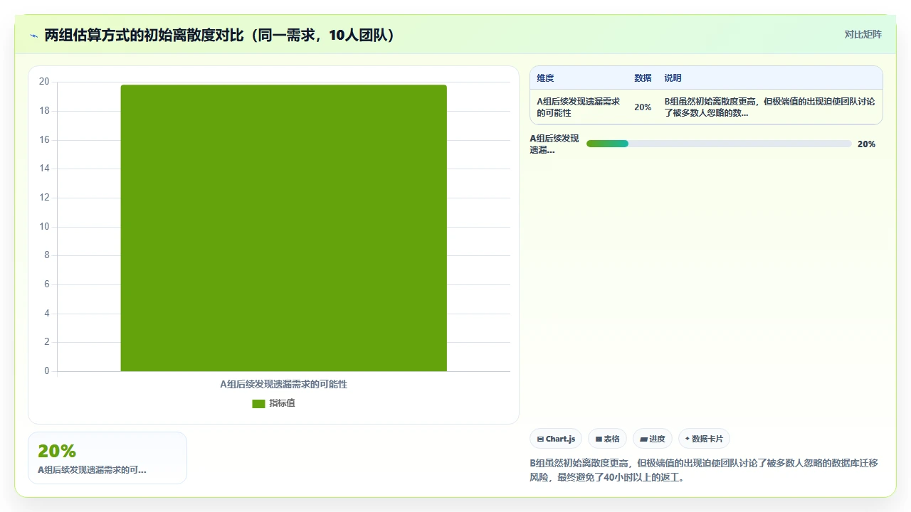911x512 pixels.
Task: Click the Chart.js tag chip
Action: (556, 439)
